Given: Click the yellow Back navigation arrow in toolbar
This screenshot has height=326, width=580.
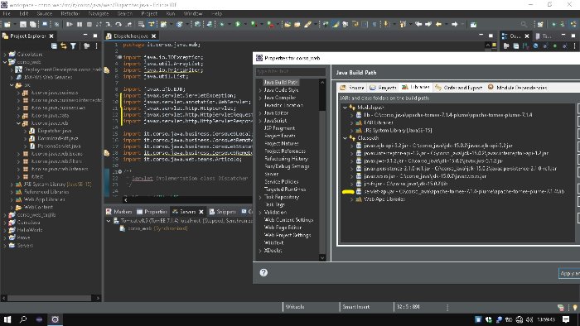Looking at the screenshot, I should (x=438, y=24).
